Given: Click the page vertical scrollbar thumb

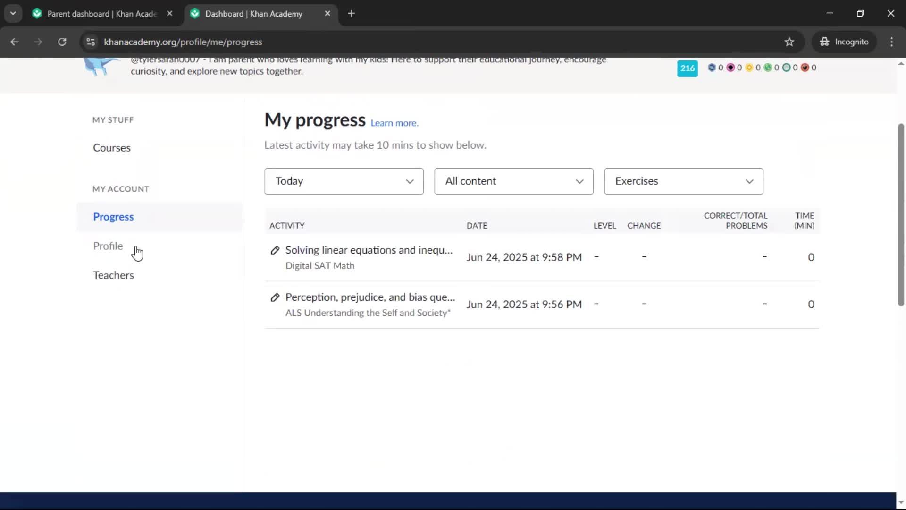Looking at the screenshot, I should (901, 215).
